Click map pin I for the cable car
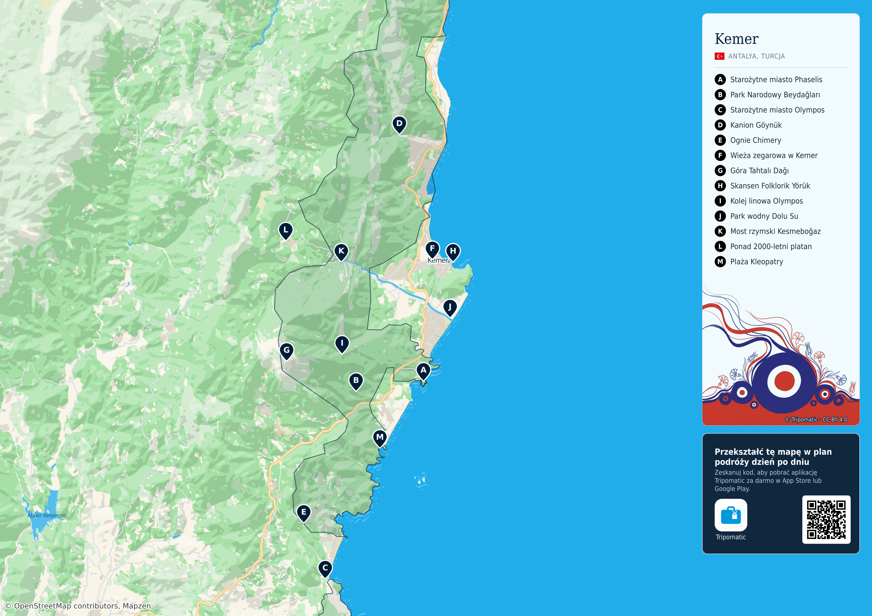 pyautogui.click(x=342, y=344)
